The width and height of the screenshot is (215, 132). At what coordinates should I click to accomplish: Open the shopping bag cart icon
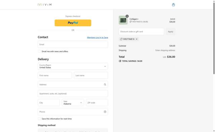[173, 5]
